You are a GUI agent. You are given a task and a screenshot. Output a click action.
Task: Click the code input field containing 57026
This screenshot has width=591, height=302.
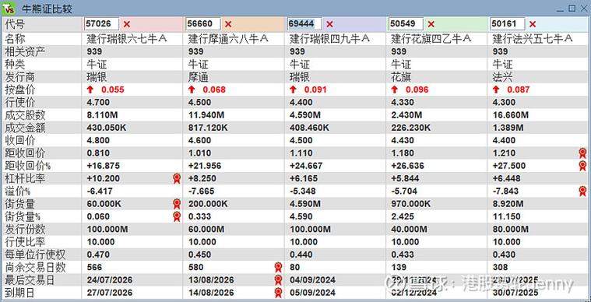pyautogui.click(x=102, y=24)
